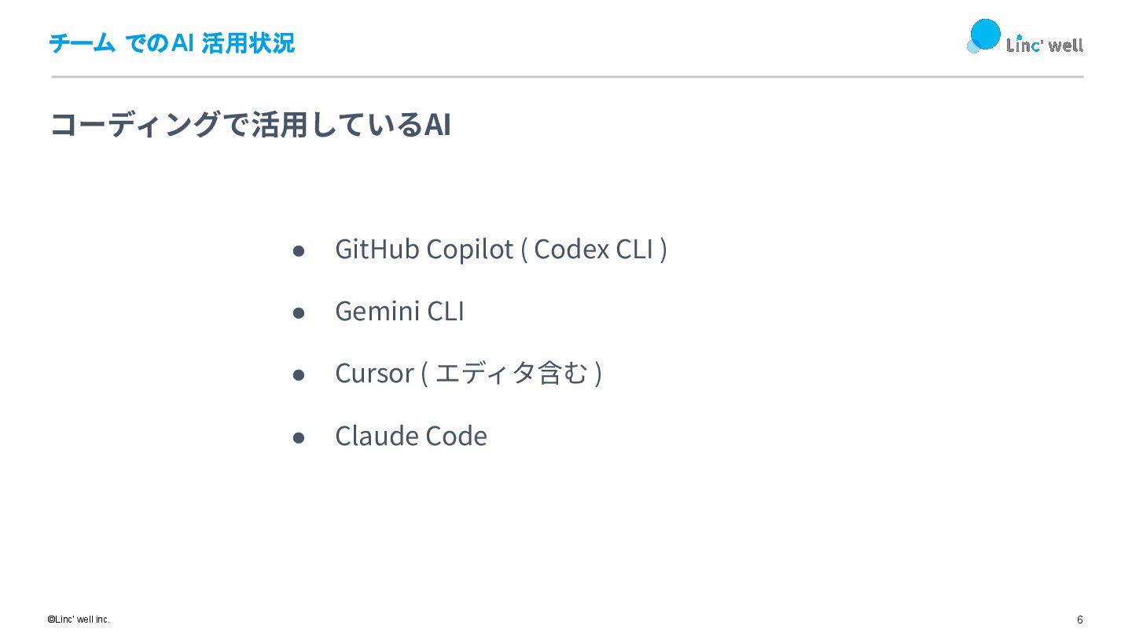Click the page number 6 in footer
The height and width of the screenshot is (636, 1132).
(1080, 620)
